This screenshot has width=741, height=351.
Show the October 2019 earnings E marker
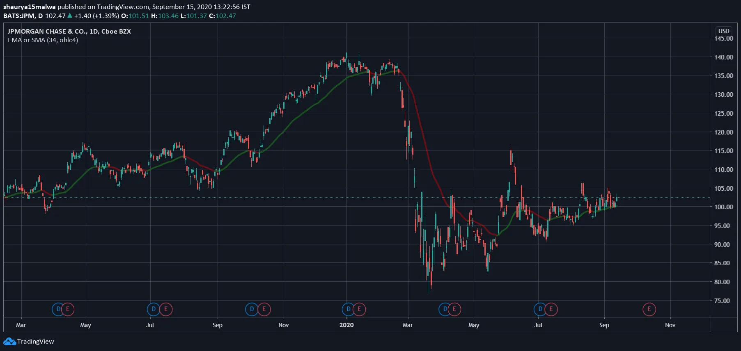pos(264,309)
